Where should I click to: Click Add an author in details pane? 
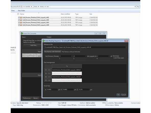[x=90, y=103]
